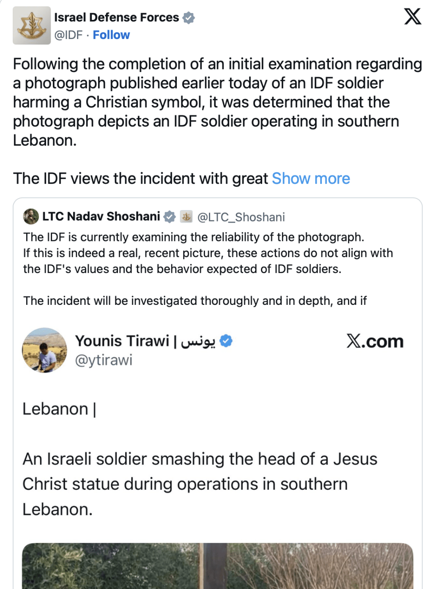Click the IDF affiliation badge beside Shoshani's name
This screenshot has height=589, width=433.
[186, 217]
